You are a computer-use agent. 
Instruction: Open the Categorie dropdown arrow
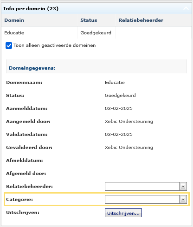183,200
